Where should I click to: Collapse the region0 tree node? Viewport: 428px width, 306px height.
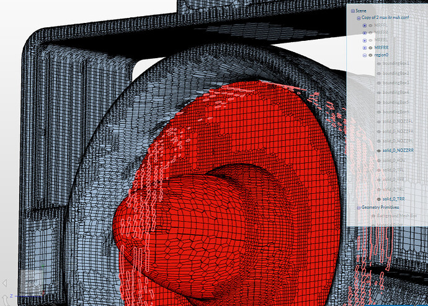point(365,55)
